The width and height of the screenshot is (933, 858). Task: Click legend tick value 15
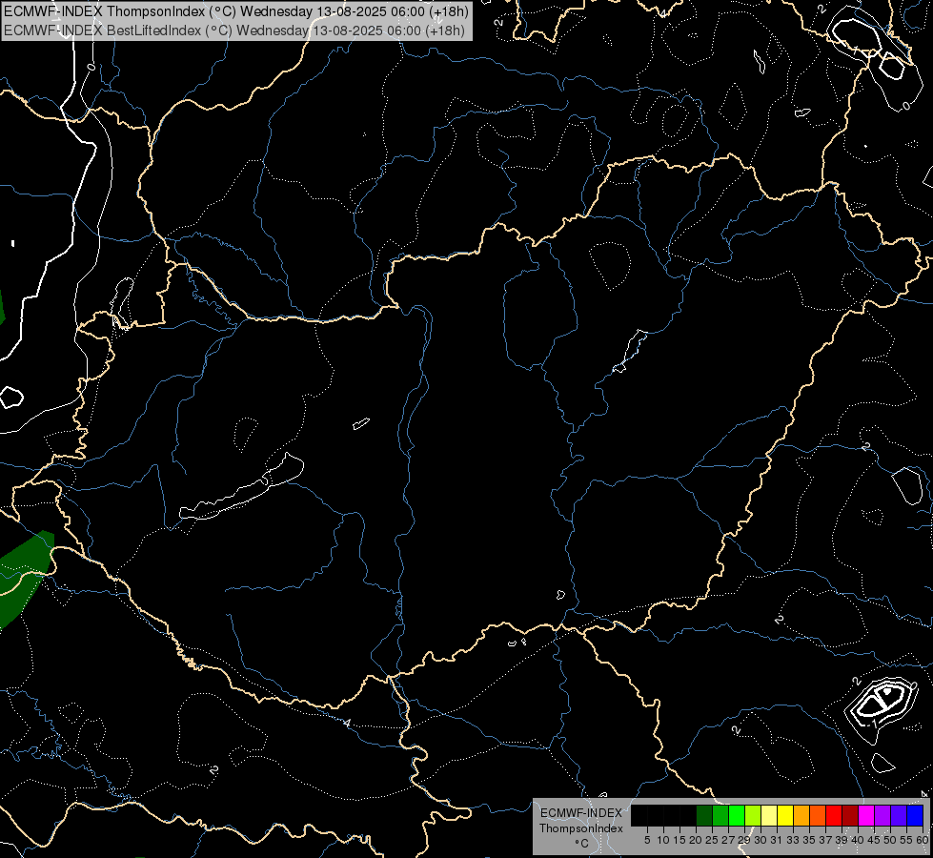(679, 840)
